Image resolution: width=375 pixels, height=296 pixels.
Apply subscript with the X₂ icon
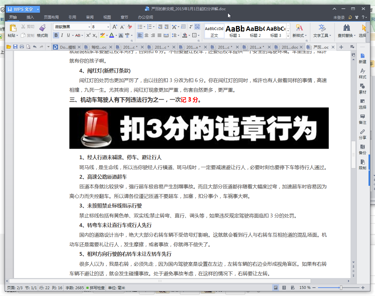pyautogui.click(x=95, y=35)
